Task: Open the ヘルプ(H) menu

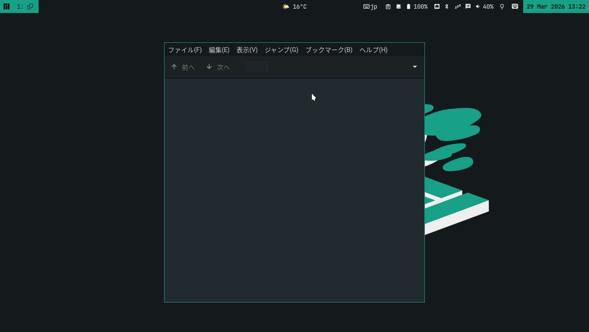Action: pyautogui.click(x=373, y=50)
